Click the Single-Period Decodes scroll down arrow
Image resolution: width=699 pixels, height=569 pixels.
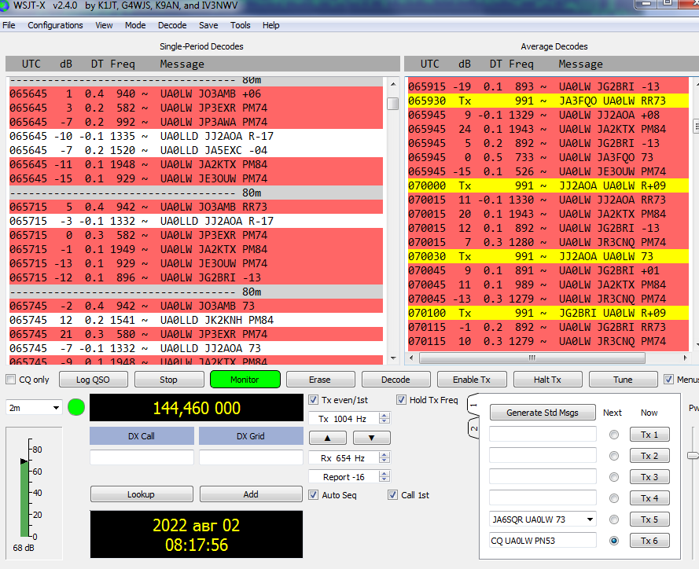(x=393, y=358)
